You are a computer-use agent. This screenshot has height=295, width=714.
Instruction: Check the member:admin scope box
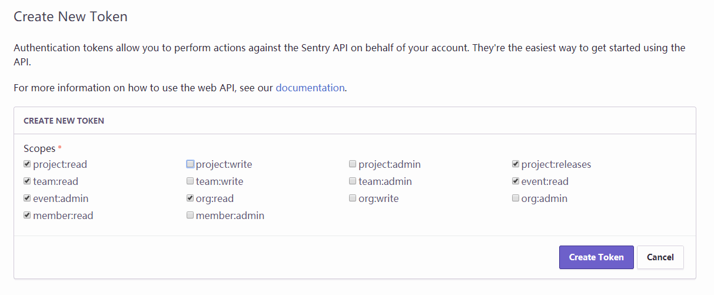(x=190, y=216)
